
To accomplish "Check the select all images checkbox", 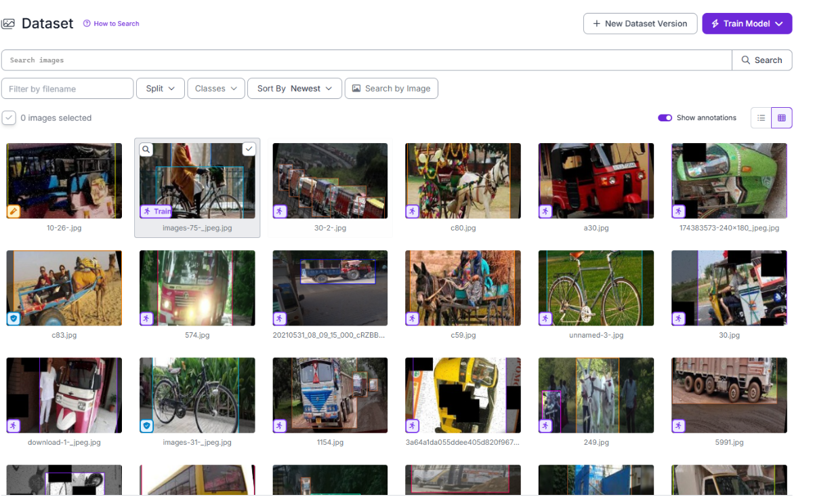I will pyautogui.click(x=9, y=118).
